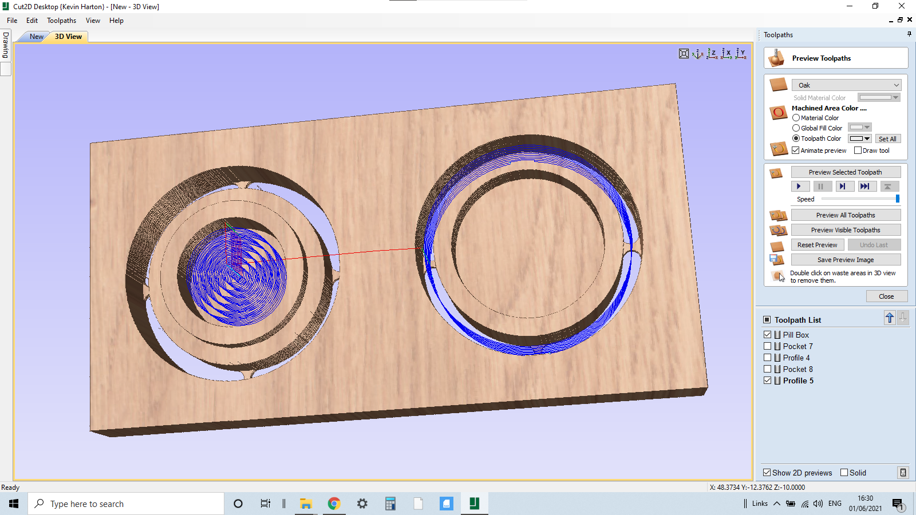Select the Material Color radio button

[x=796, y=117]
